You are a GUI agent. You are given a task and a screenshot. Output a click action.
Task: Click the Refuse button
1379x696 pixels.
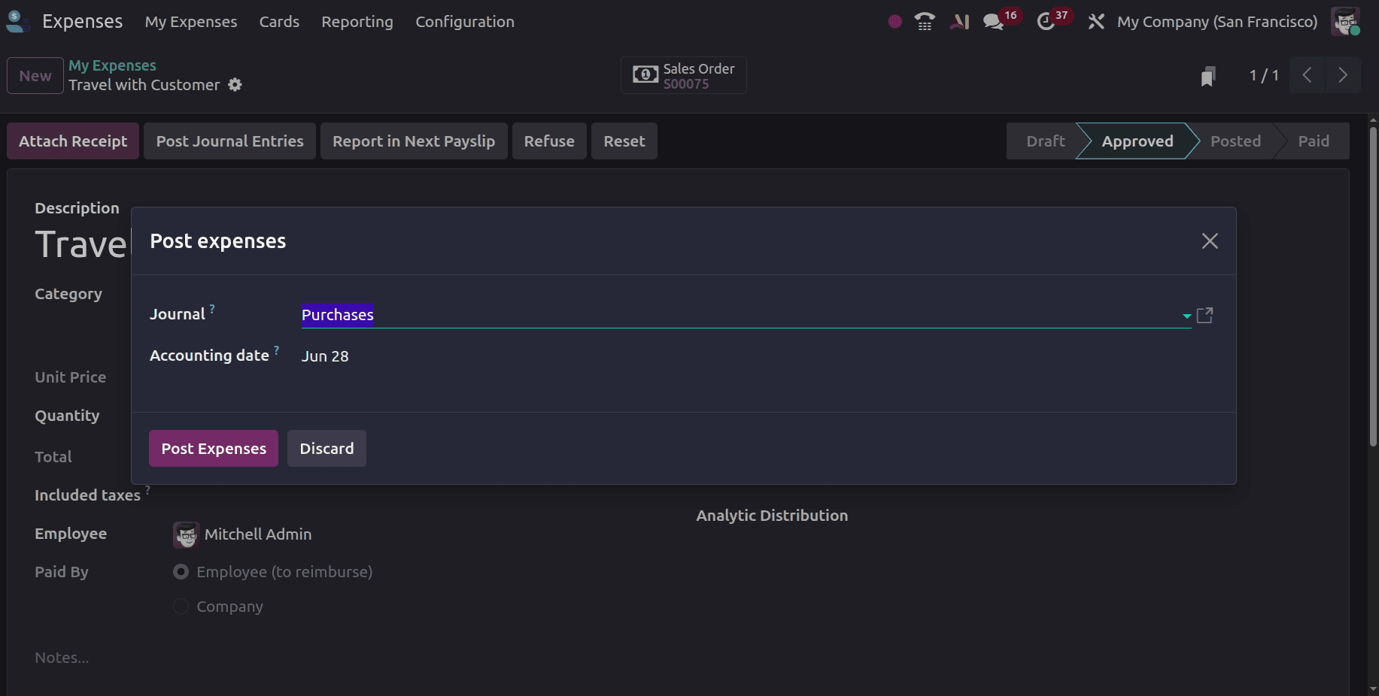(x=549, y=141)
